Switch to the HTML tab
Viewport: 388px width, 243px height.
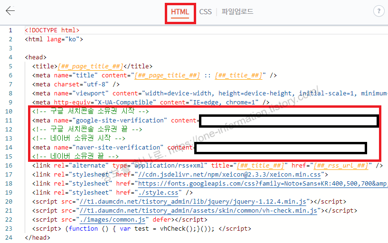coord(180,11)
